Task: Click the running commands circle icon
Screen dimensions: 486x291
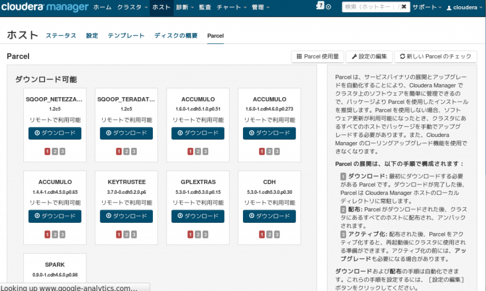Action: (328, 7)
